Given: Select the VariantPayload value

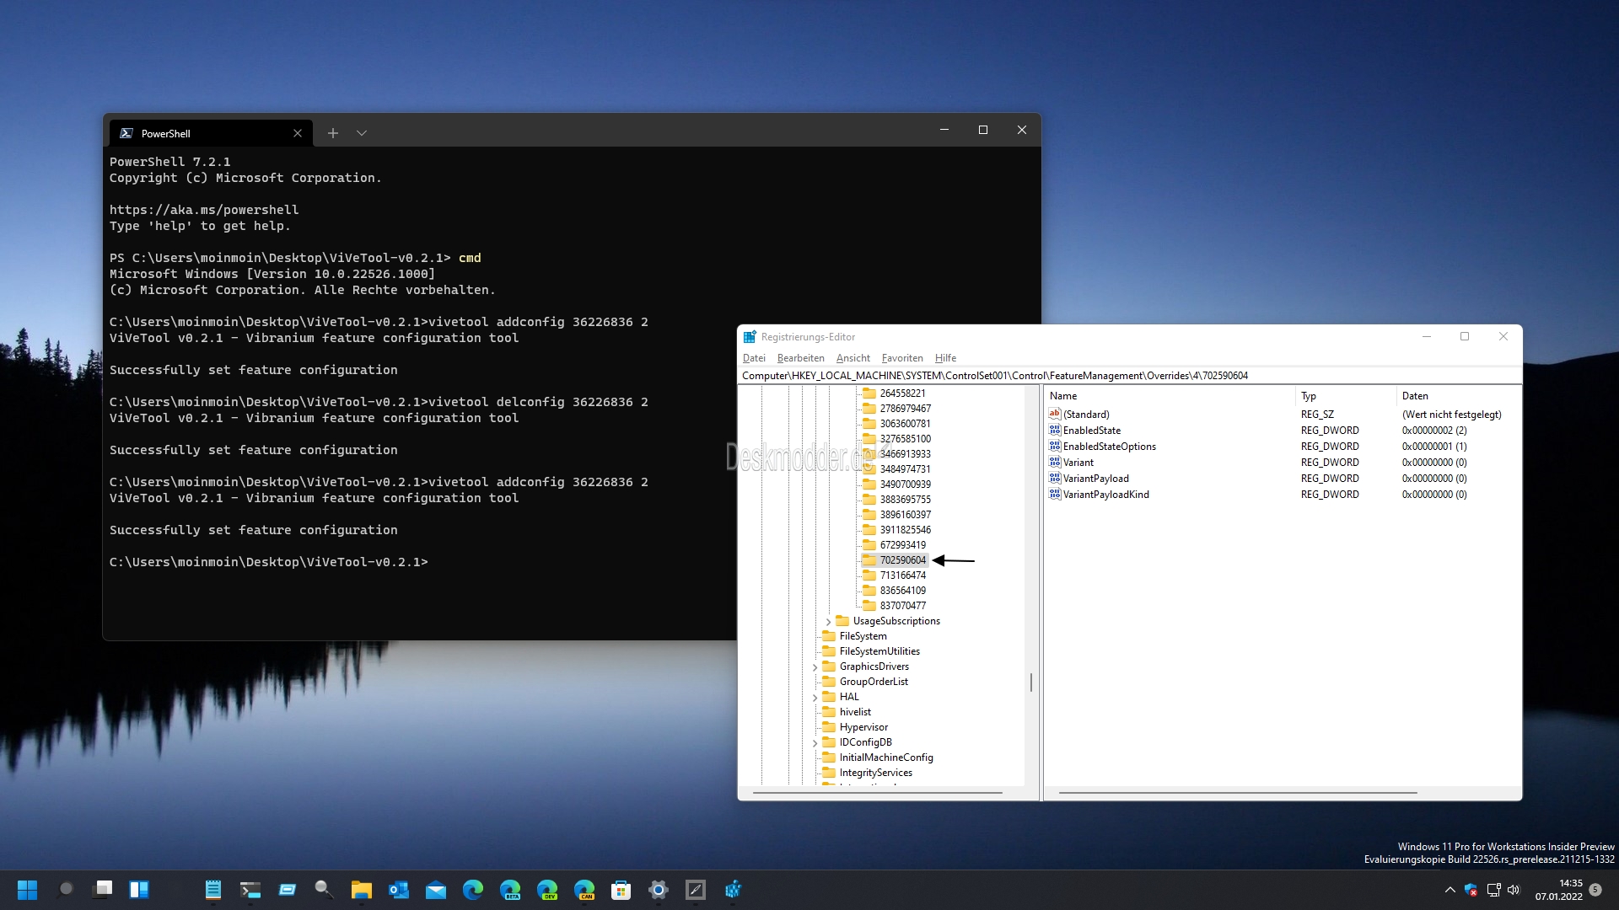Looking at the screenshot, I should [1089, 479].
